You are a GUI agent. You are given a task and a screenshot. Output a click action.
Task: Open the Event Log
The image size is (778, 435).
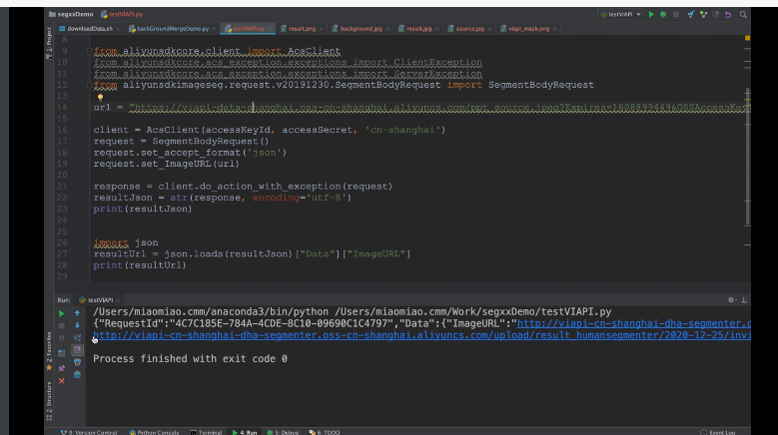pyautogui.click(x=718, y=432)
